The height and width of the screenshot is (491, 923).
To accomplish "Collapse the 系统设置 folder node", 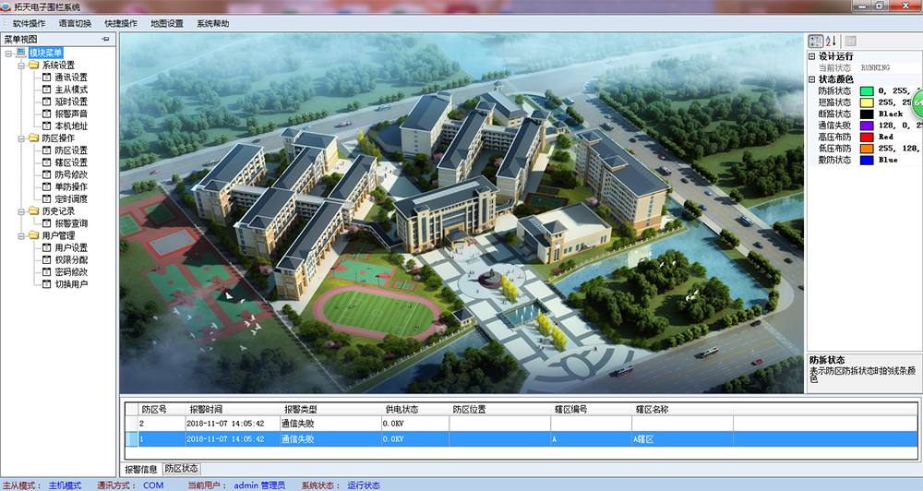I will [x=21, y=66].
